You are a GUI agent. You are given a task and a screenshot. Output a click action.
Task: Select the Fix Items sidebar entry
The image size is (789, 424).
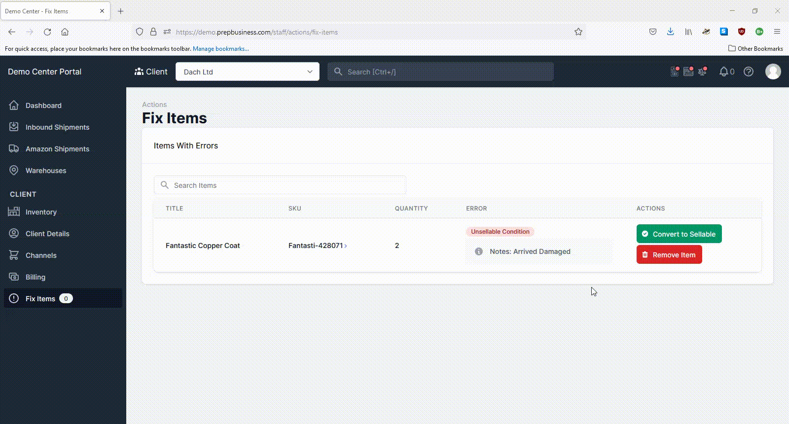63,298
